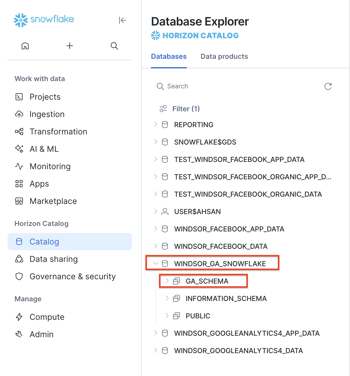
Task: Expand the INFORMATION_SCHEMA schema
Action: point(167,298)
